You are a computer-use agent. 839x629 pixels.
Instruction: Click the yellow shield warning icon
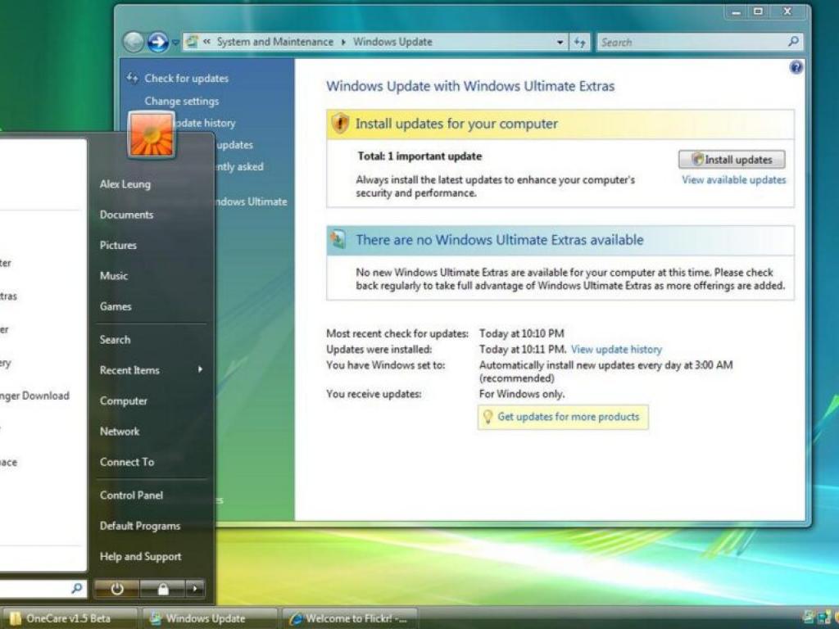(340, 124)
